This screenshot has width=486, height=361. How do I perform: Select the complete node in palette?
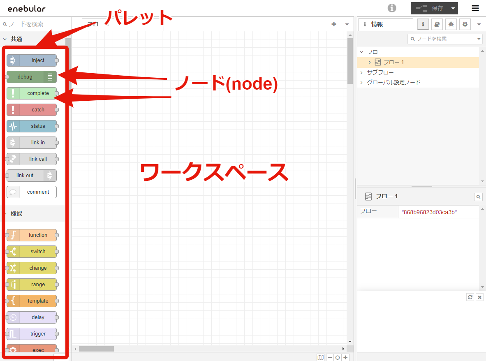(x=32, y=93)
